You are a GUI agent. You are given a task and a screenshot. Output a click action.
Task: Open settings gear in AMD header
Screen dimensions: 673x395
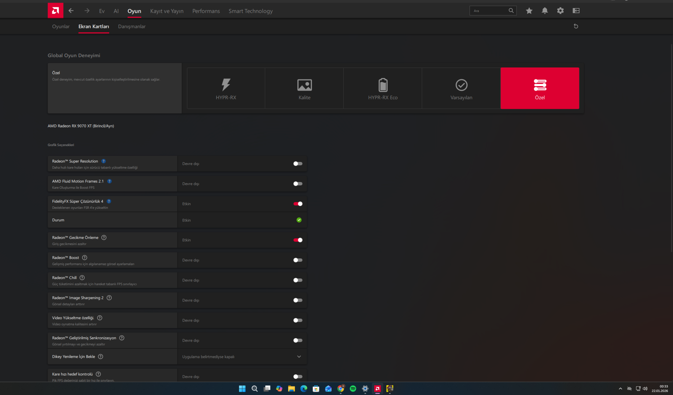click(561, 11)
